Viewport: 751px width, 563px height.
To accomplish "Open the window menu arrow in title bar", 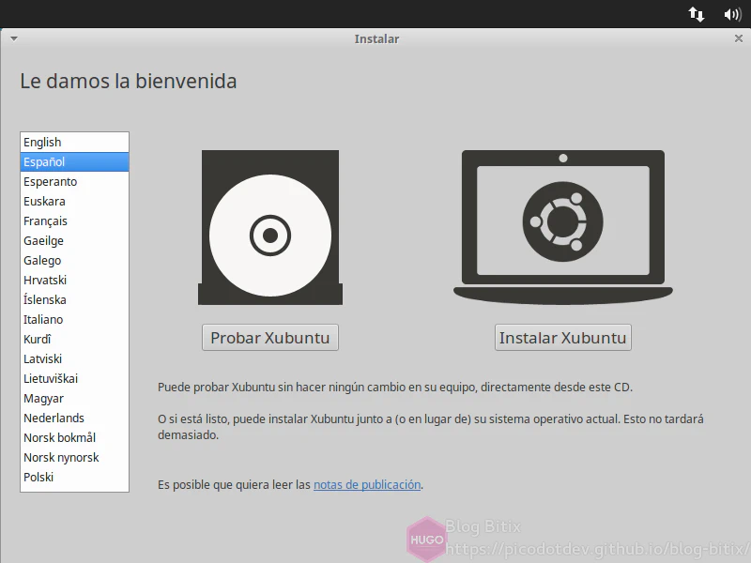I will [13, 38].
